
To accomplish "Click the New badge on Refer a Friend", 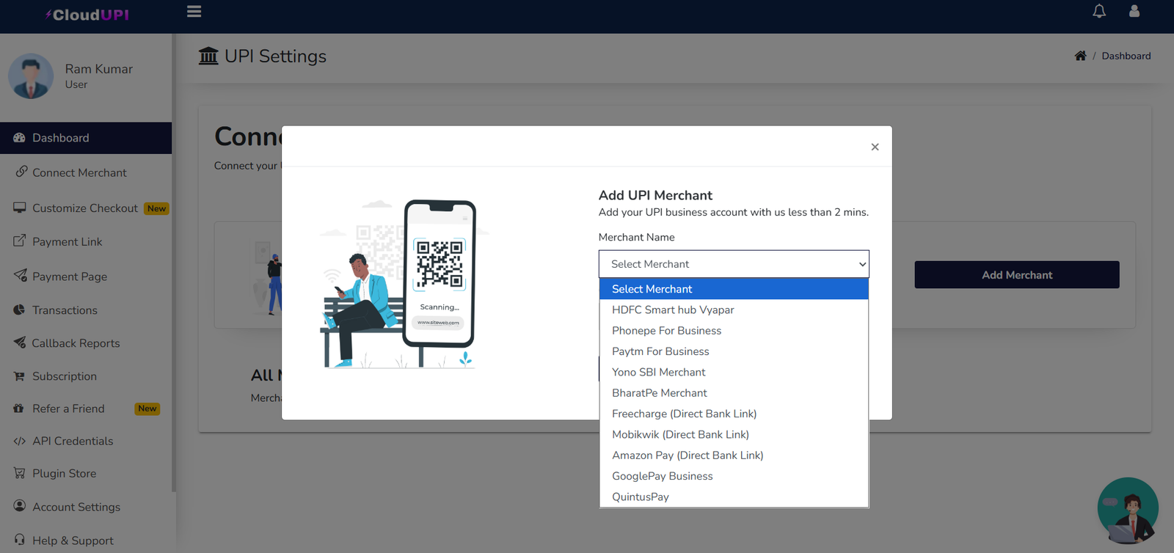I will click(147, 409).
